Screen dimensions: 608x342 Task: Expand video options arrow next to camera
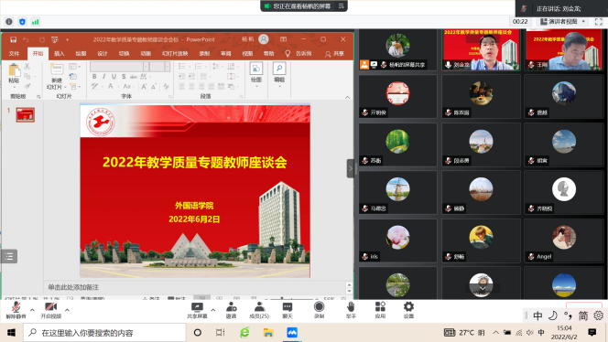[67, 310]
